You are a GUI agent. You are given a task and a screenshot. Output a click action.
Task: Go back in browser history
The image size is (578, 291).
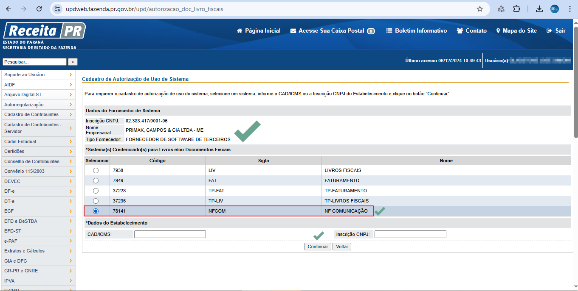8,9
